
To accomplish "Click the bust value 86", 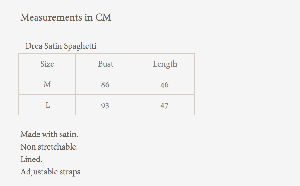I will point(105,85).
